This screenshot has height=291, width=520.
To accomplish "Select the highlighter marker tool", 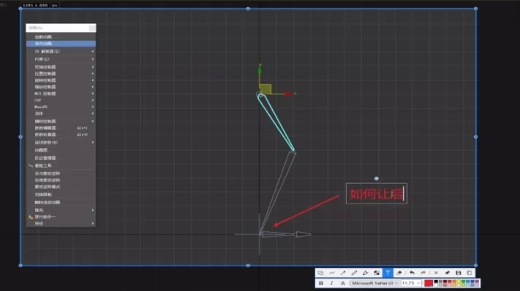I will [x=365, y=273].
